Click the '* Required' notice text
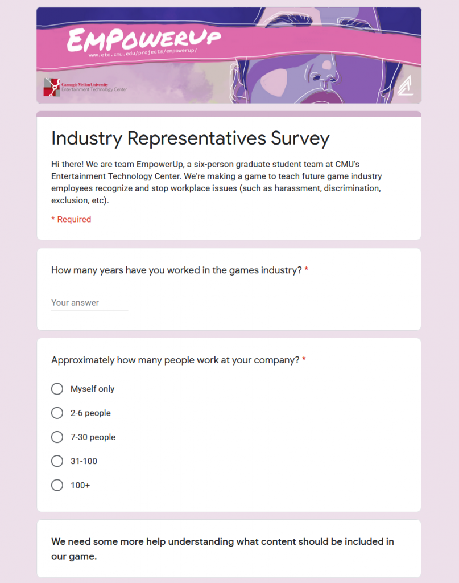459x583 pixels. 71,219
